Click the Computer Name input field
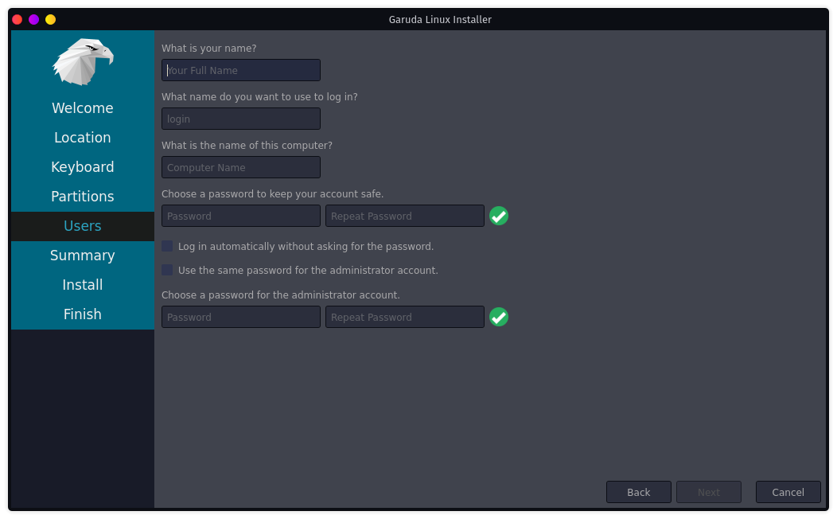 tap(241, 167)
